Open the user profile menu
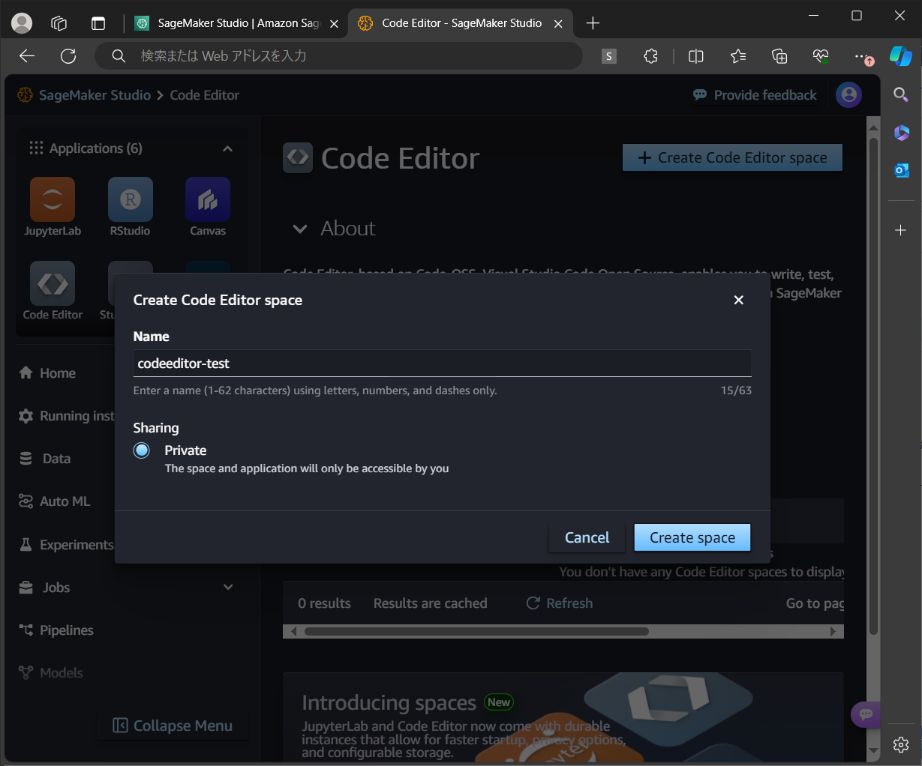Screen dimensions: 922x766 [848, 94]
